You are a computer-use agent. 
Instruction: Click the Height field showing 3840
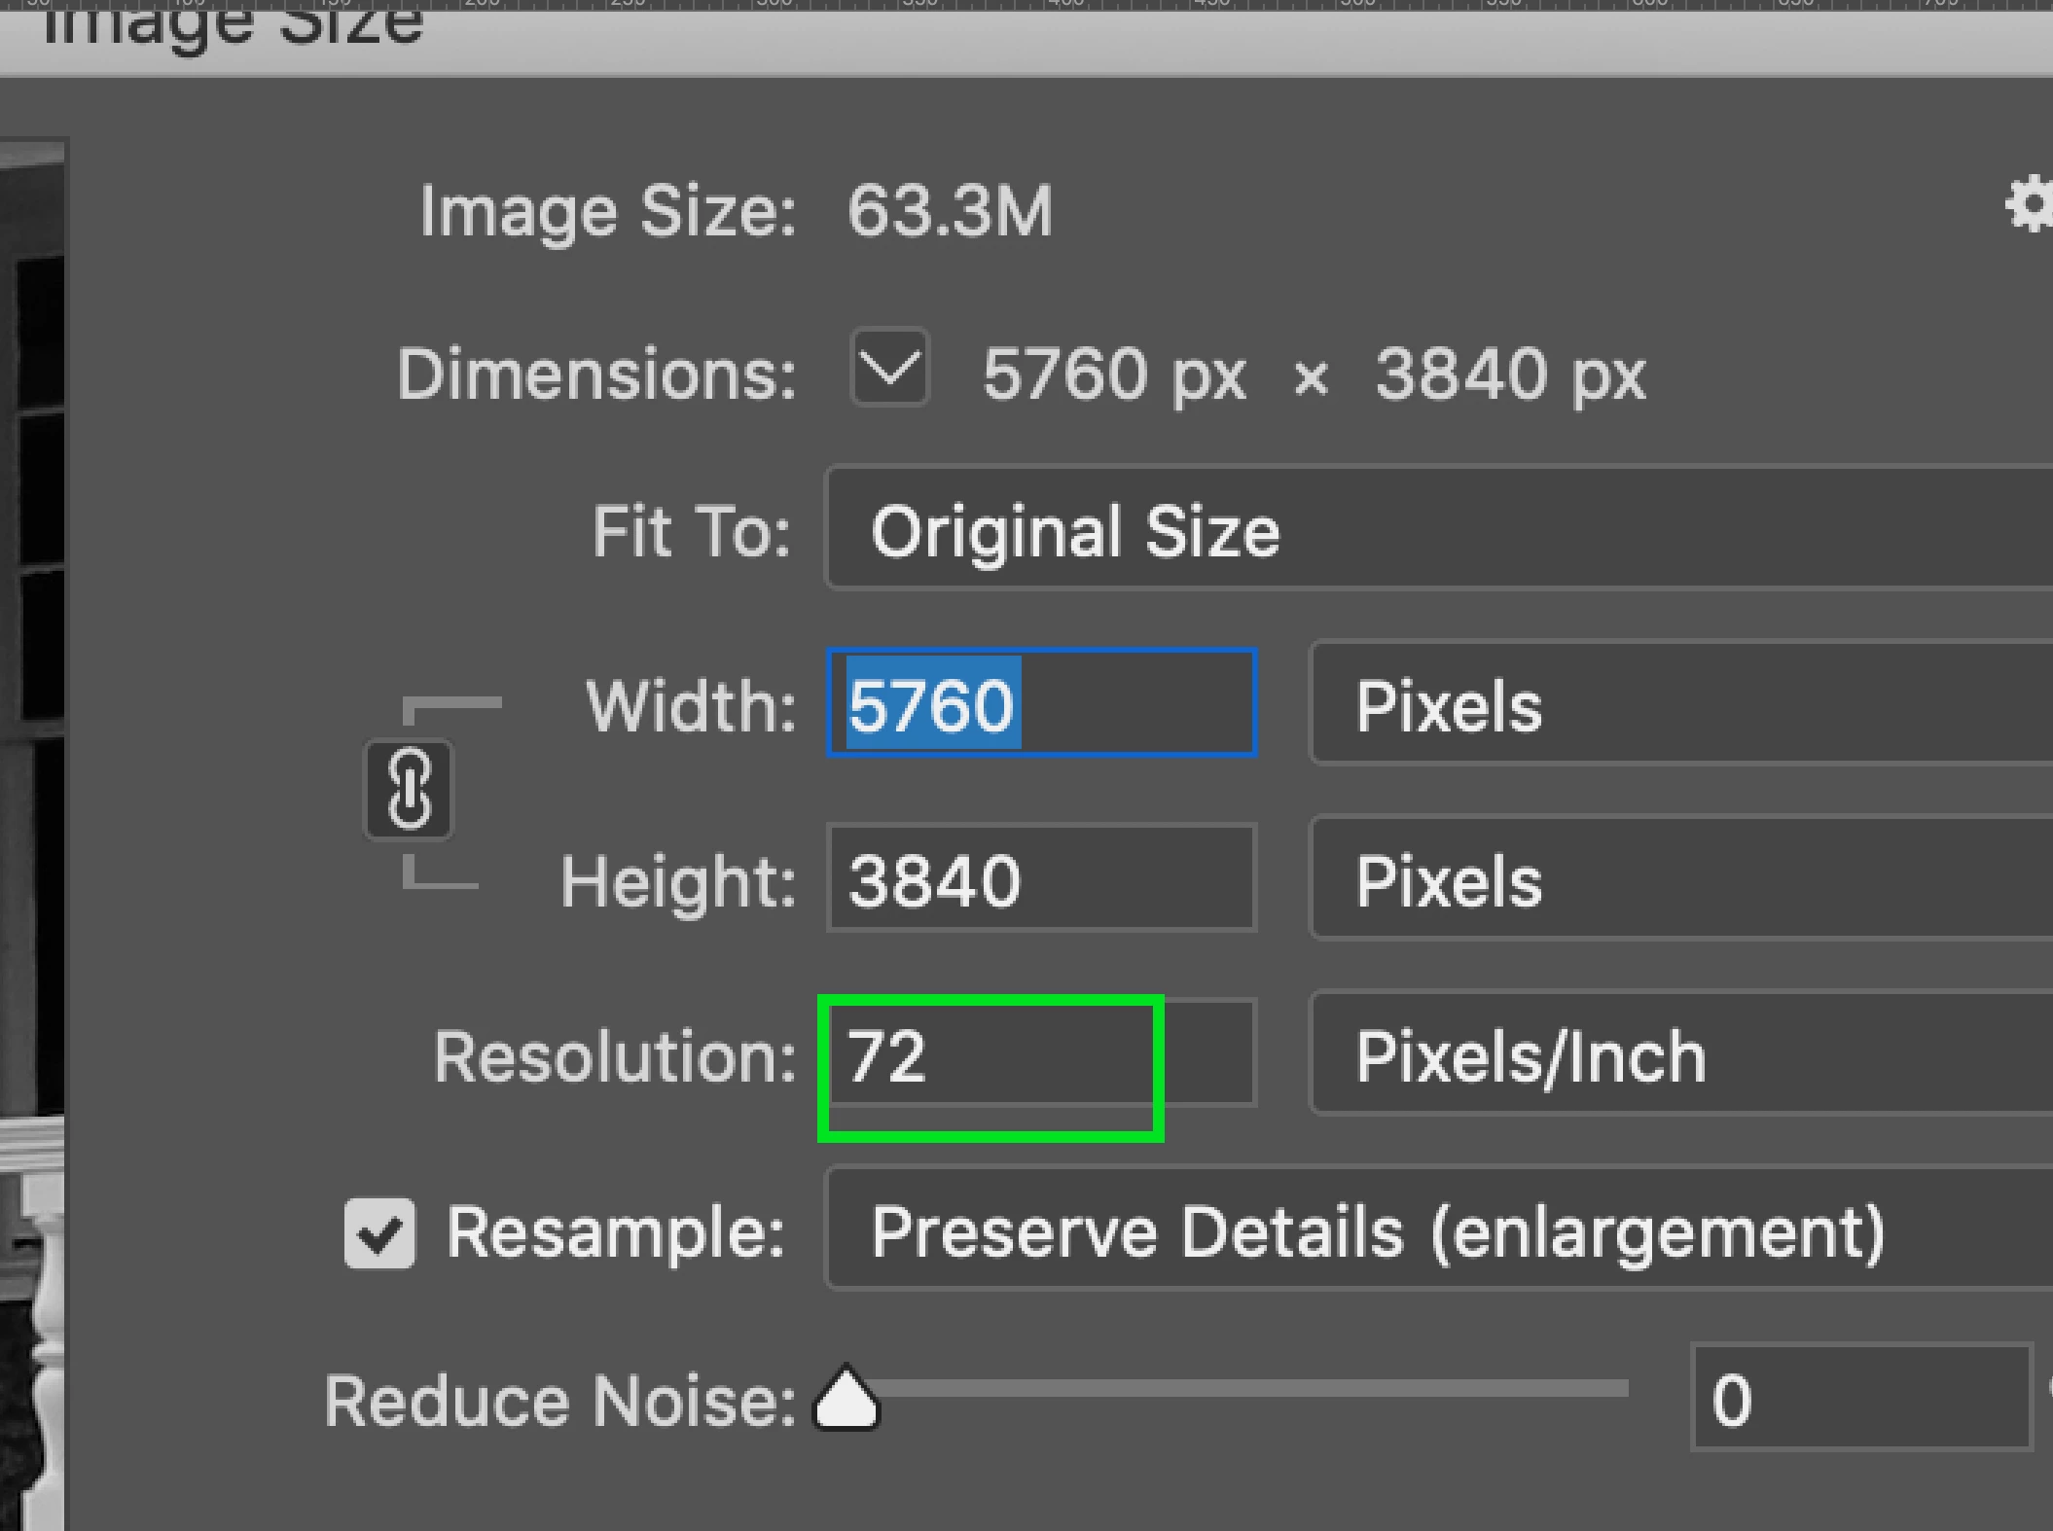1041,879
